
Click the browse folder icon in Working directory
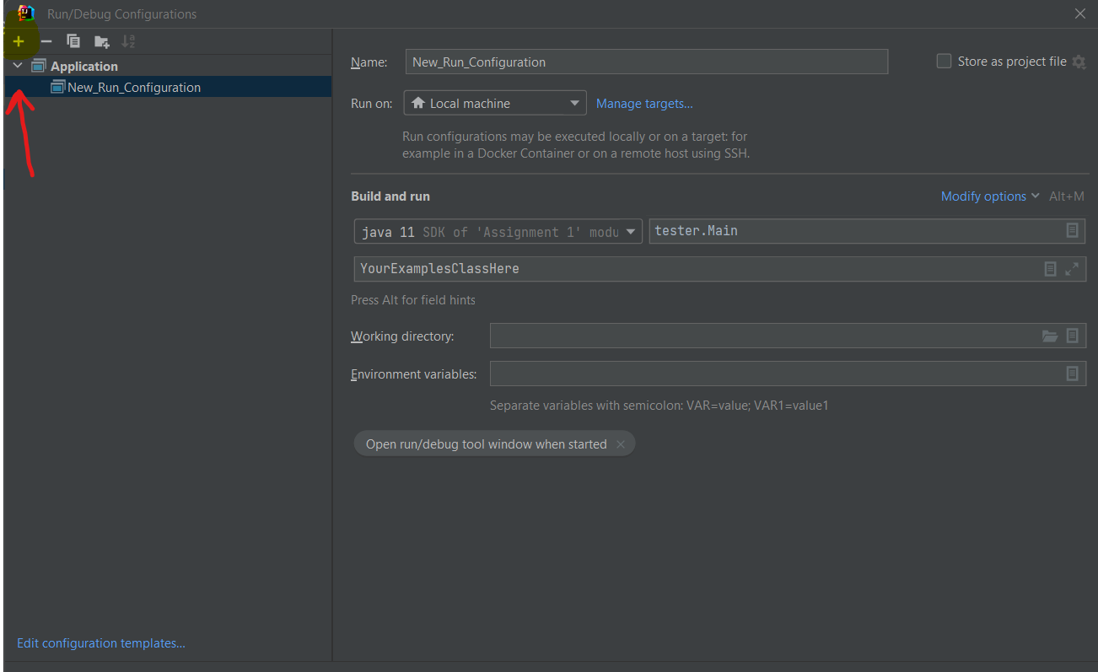coord(1049,336)
